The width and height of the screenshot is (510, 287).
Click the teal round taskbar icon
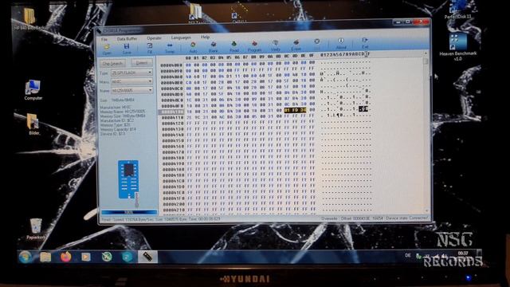click(127, 257)
